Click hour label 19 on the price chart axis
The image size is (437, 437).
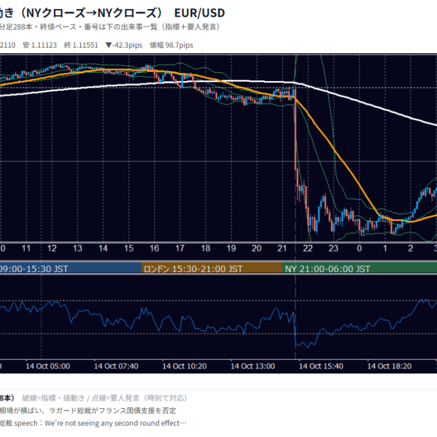click(231, 248)
